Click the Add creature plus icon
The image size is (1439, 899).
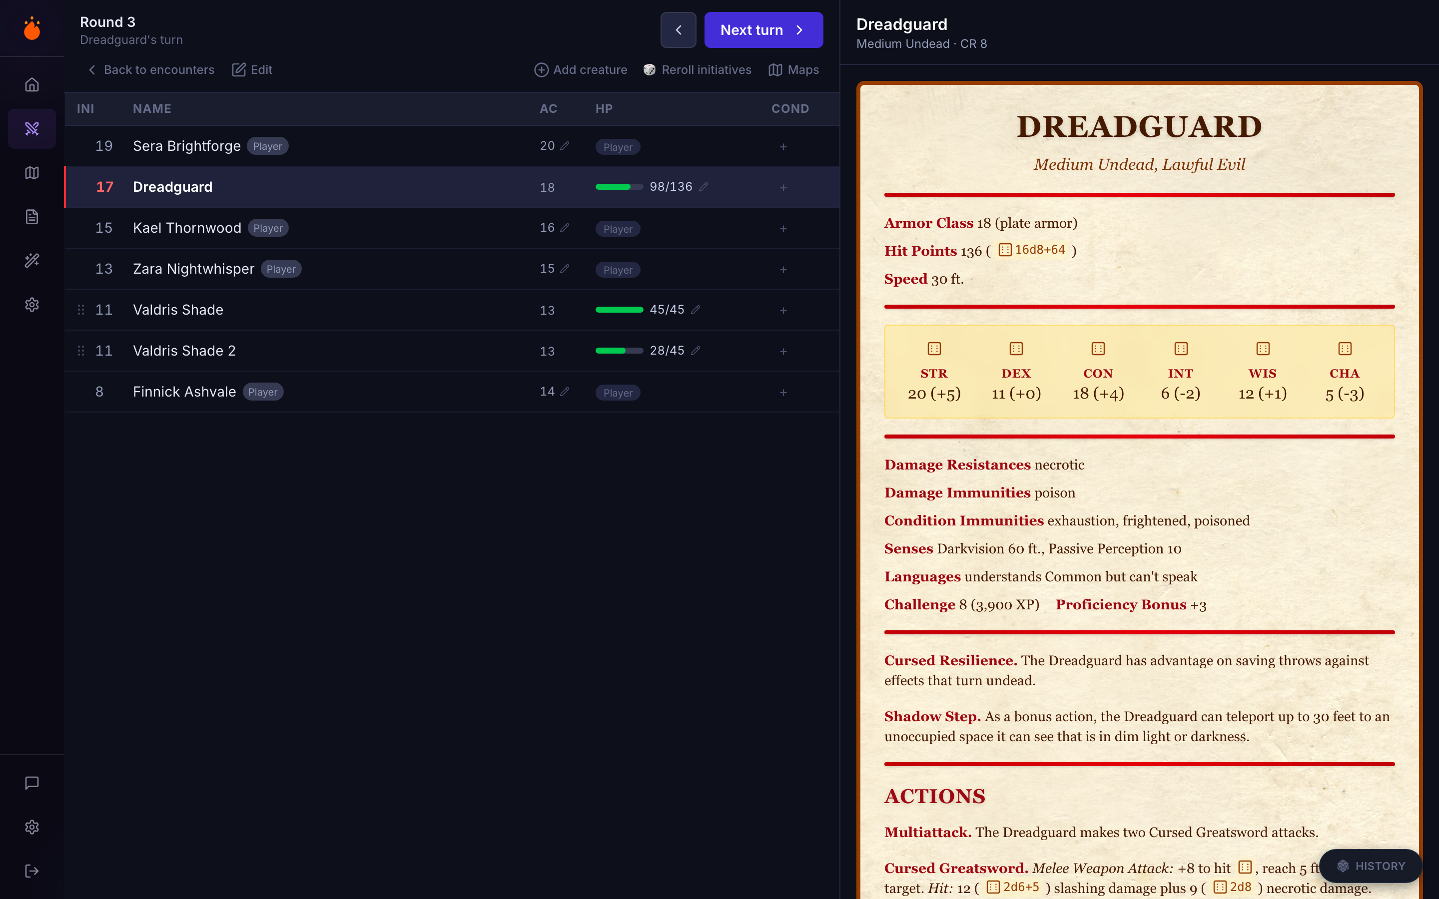pos(541,69)
